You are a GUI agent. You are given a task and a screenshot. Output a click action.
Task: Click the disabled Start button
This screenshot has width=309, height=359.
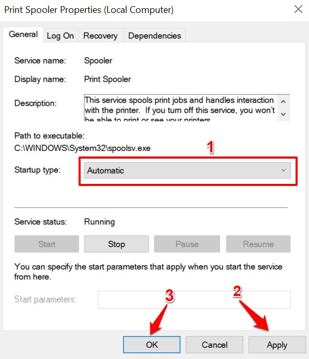click(47, 244)
